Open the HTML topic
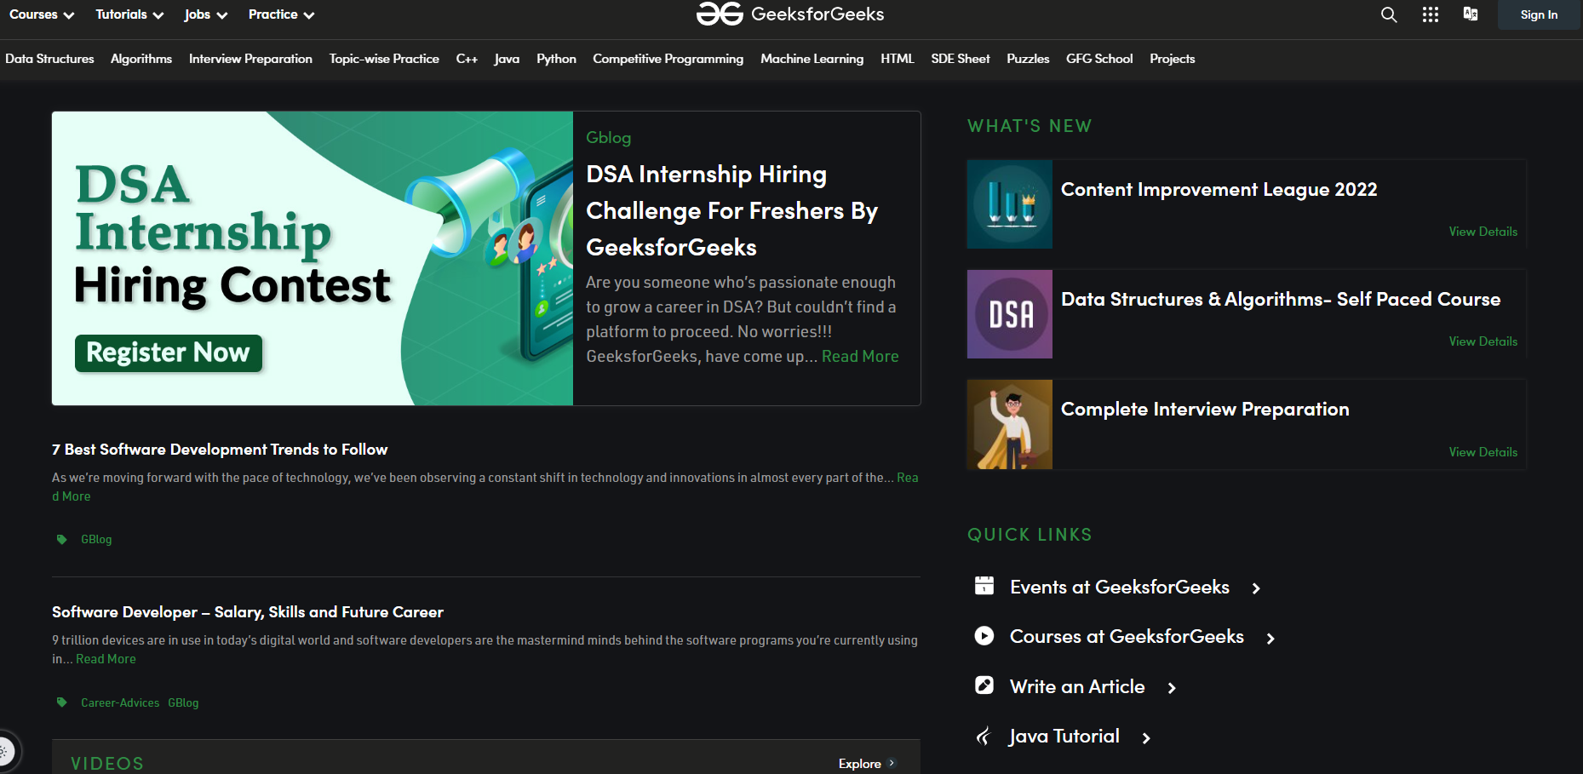Viewport: 1583px width, 774px height. [x=898, y=59]
